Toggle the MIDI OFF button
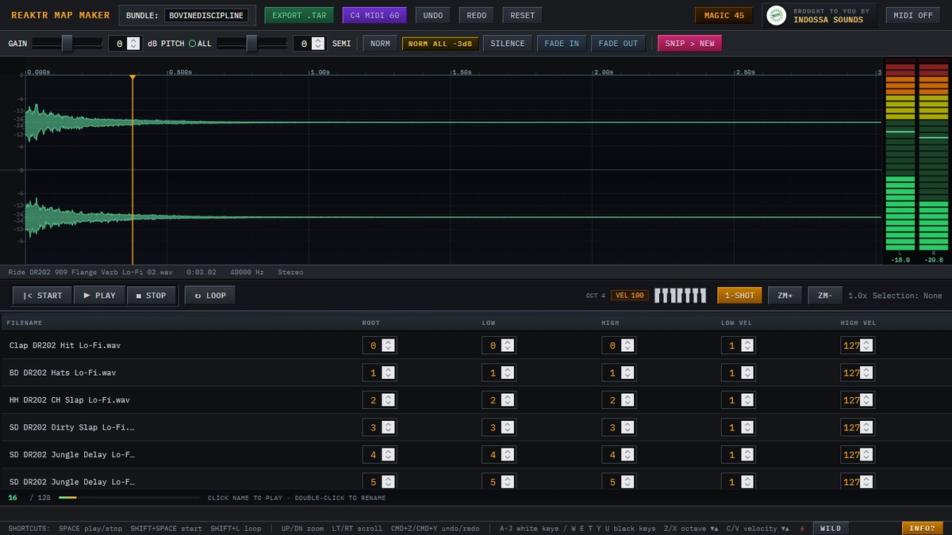Image resolution: width=952 pixels, height=535 pixels. click(913, 16)
